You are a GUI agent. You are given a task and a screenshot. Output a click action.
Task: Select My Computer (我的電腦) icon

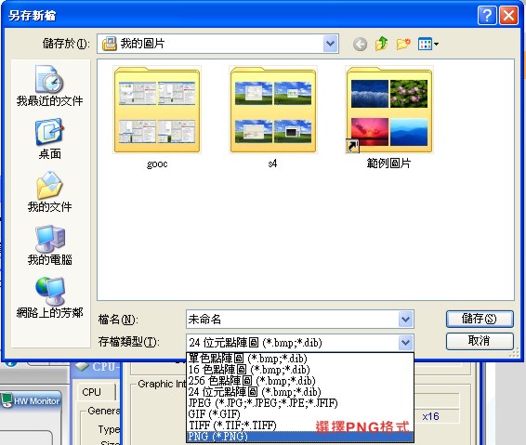pos(49,245)
